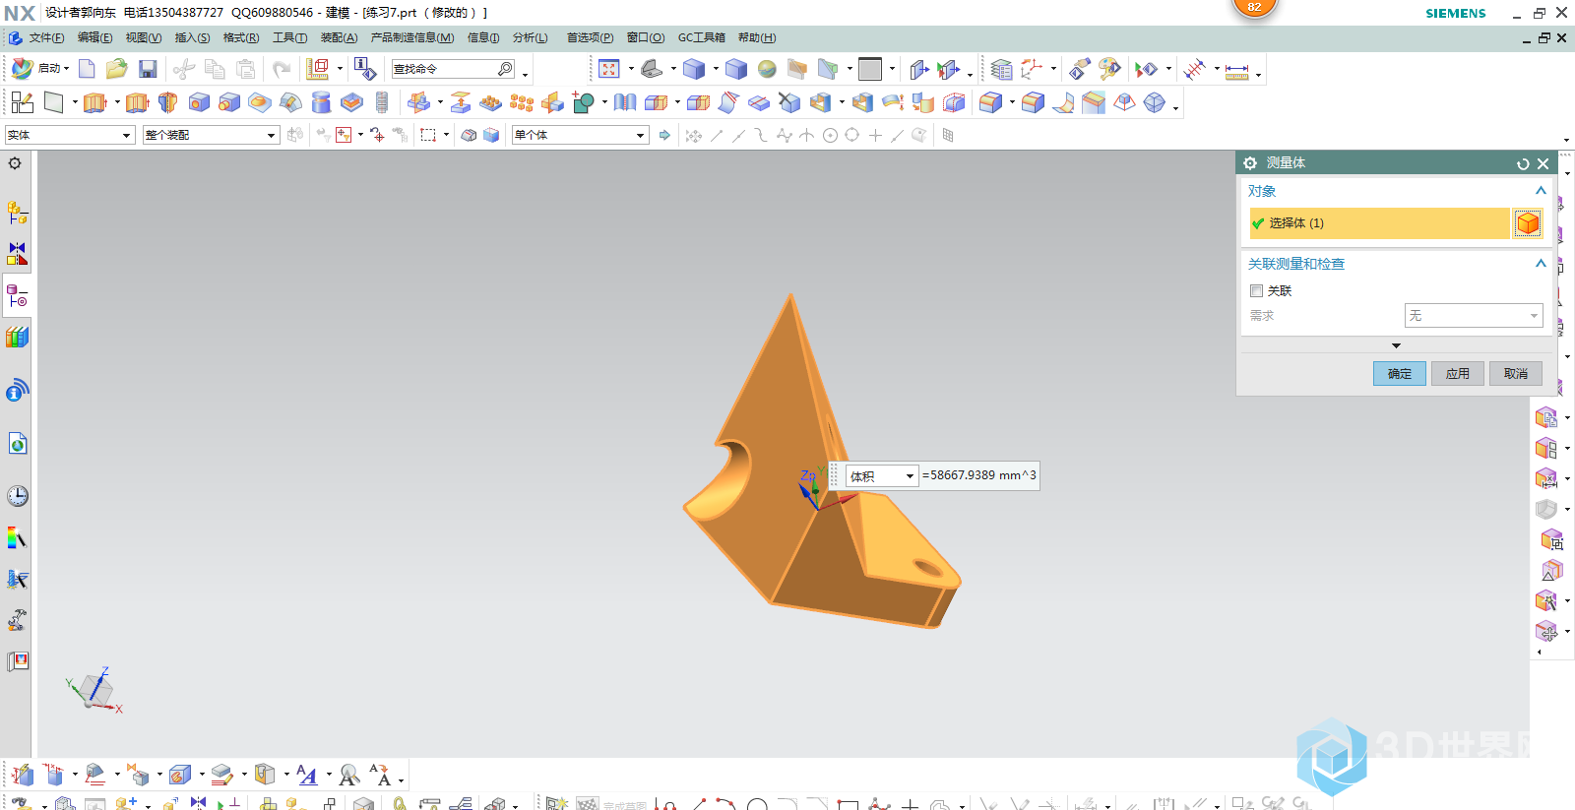Click the 查找命令 search field
The image size is (1575, 810).
tap(453, 69)
